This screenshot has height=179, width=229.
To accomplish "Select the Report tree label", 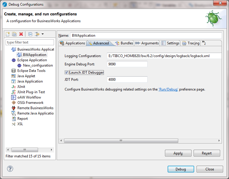I will click(x=22, y=119).
